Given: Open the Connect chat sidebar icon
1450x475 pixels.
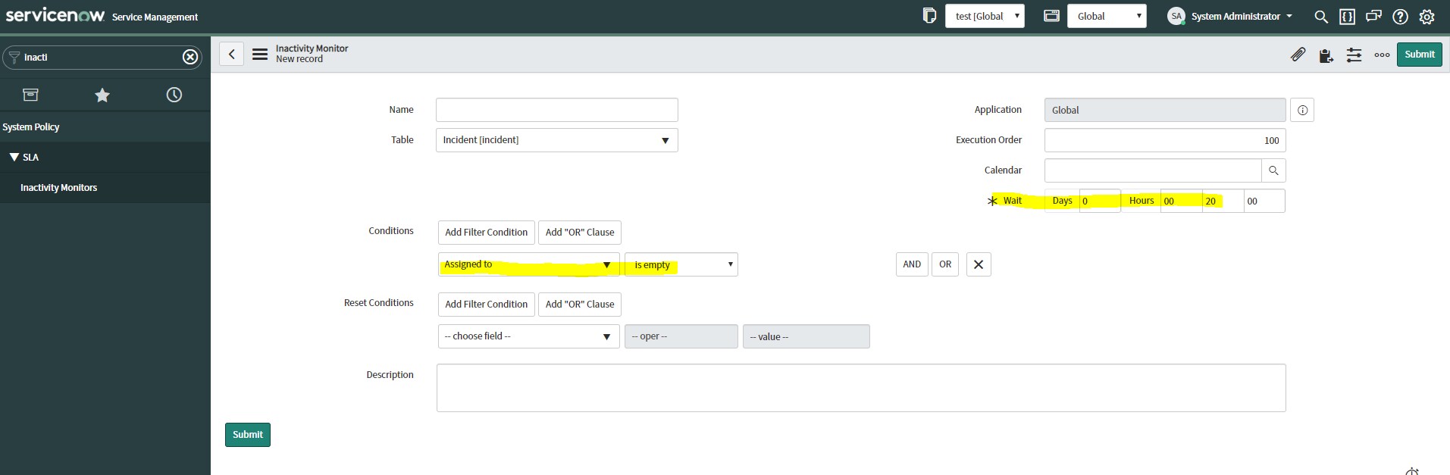Looking at the screenshot, I should pyautogui.click(x=1373, y=16).
